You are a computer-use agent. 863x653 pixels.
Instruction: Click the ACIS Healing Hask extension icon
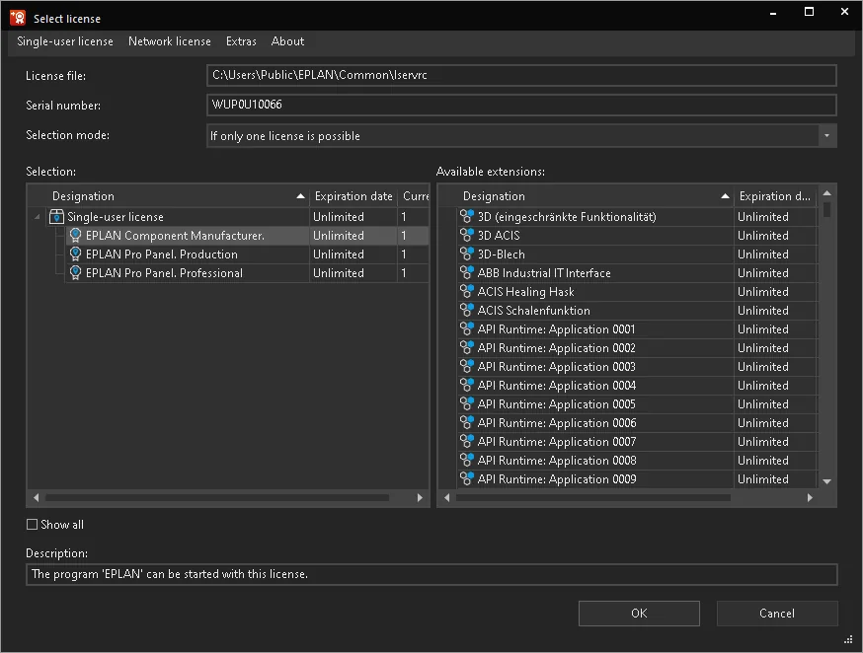click(467, 291)
